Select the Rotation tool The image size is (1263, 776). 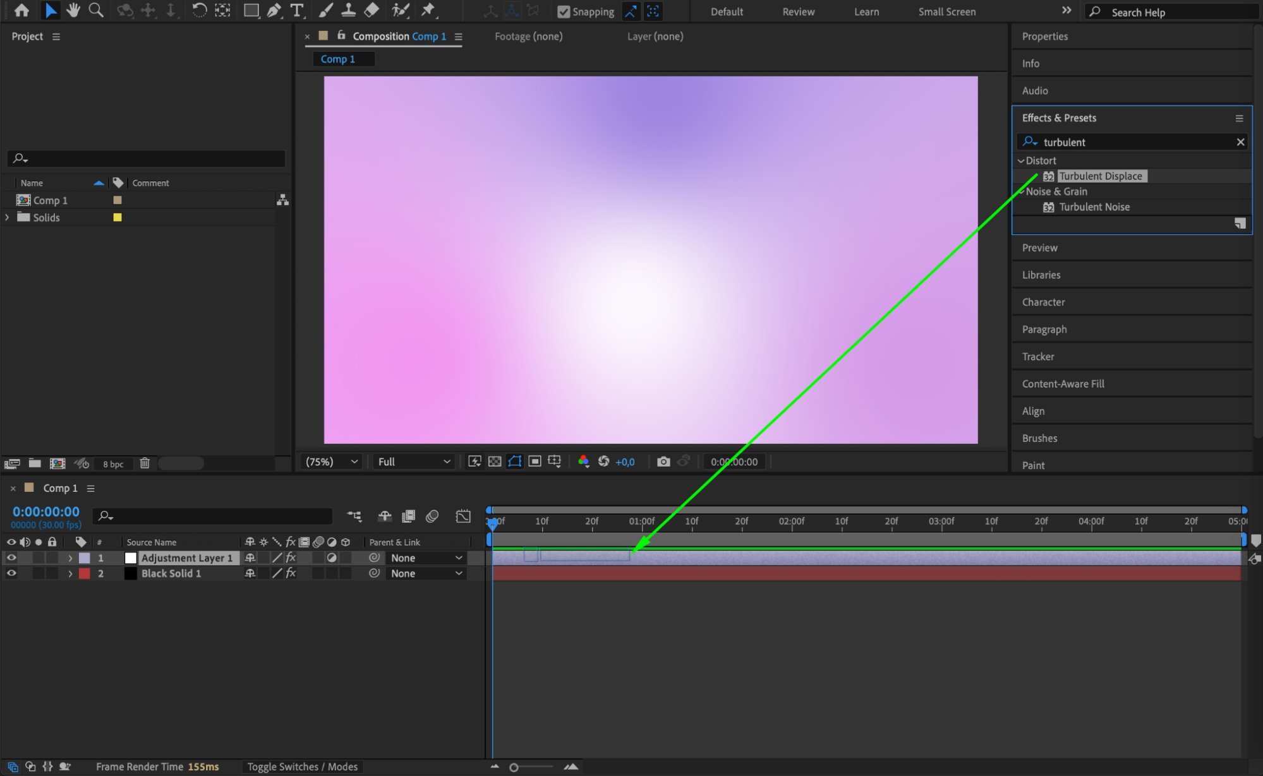pyautogui.click(x=198, y=10)
